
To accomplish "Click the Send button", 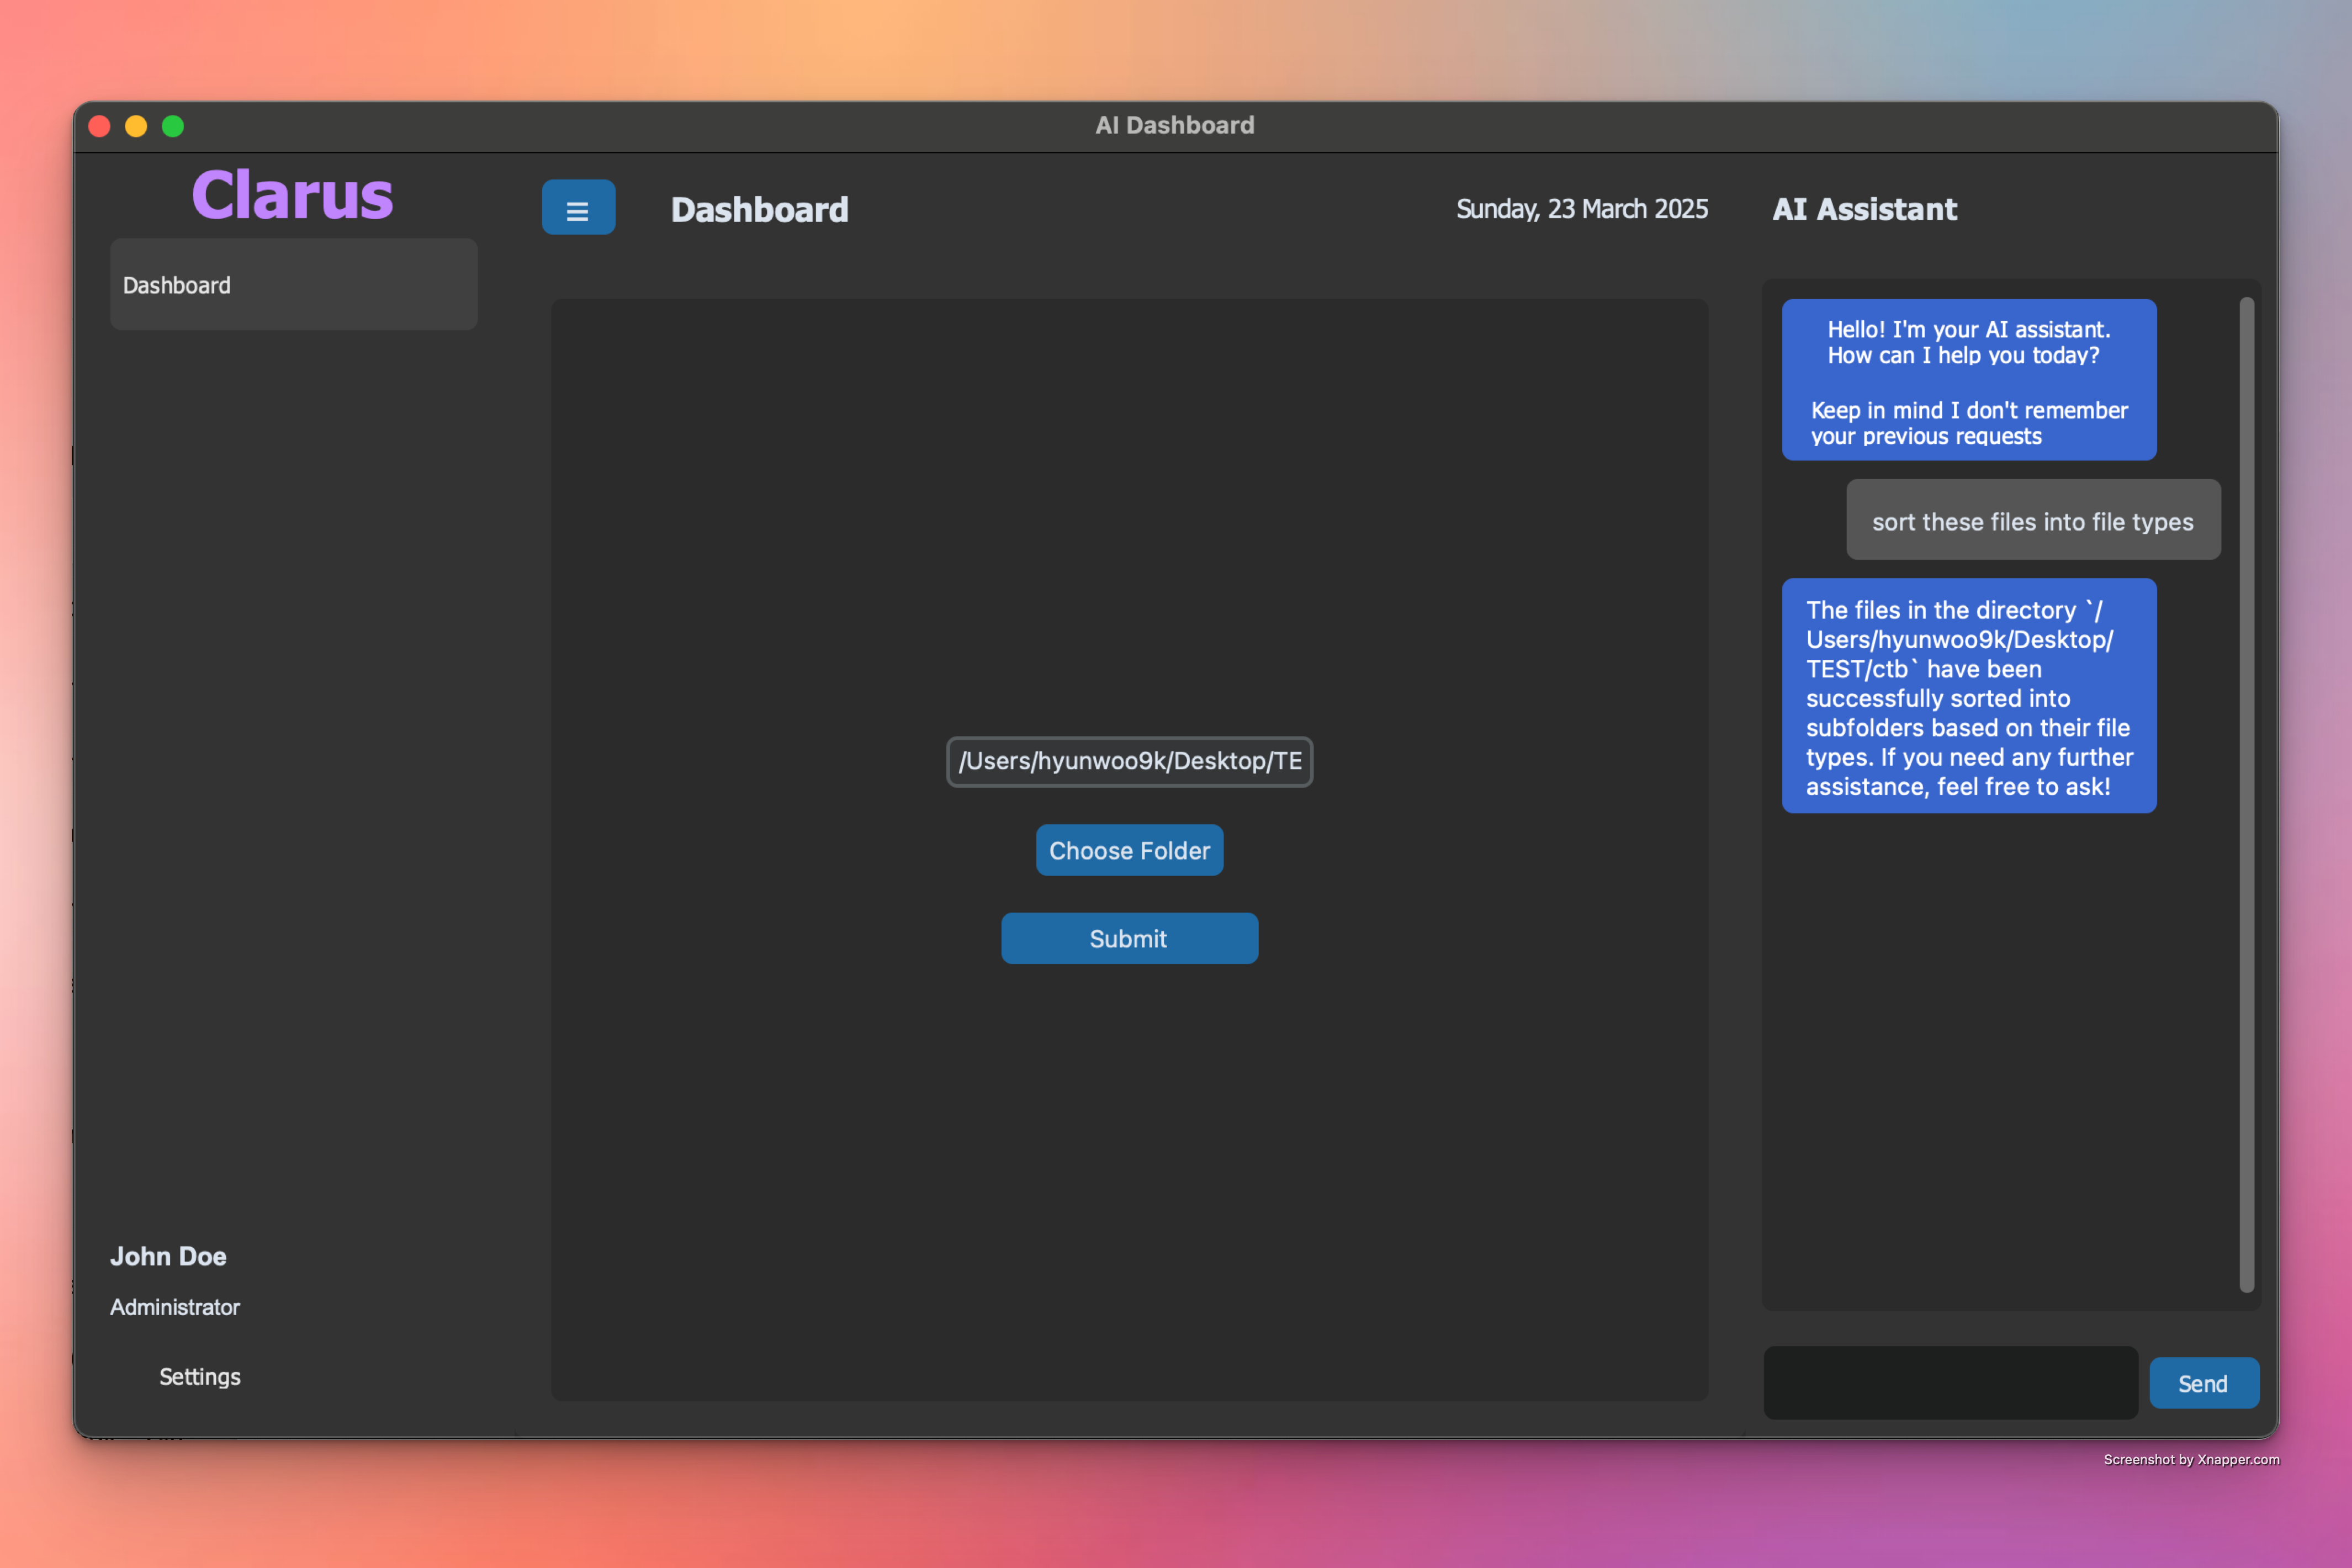I will click(2203, 1383).
